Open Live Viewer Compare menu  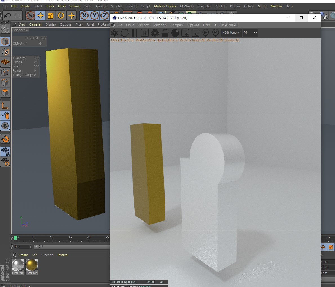(177, 25)
